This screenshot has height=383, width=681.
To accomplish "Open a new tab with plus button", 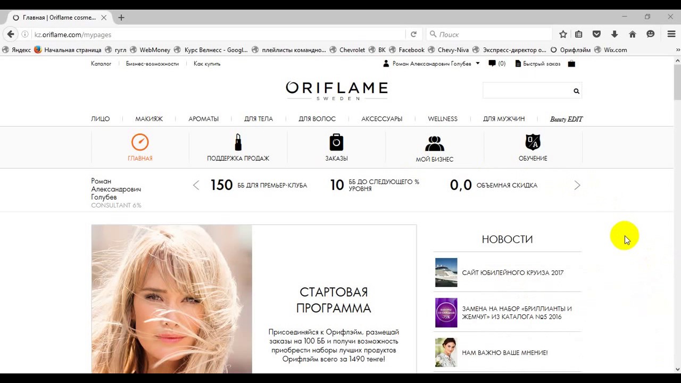I will (121, 18).
